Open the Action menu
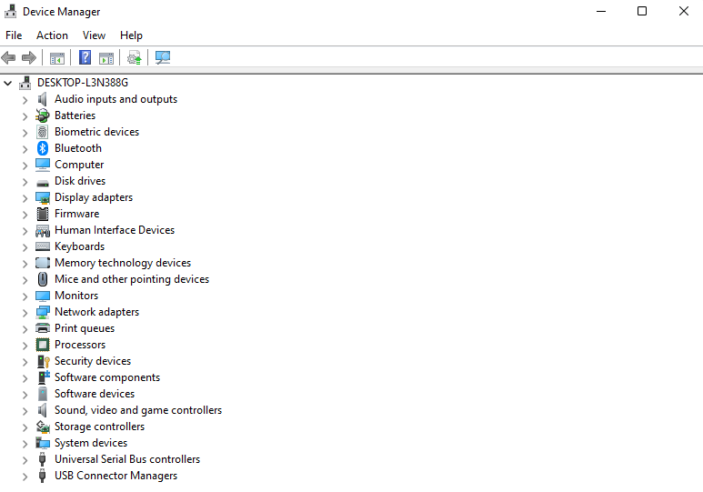Screen dimensions: 703x492 [x=53, y=35]
